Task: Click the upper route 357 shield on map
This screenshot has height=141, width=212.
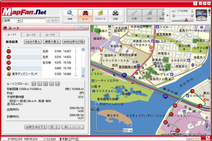Action: click(x=124, y=75)
